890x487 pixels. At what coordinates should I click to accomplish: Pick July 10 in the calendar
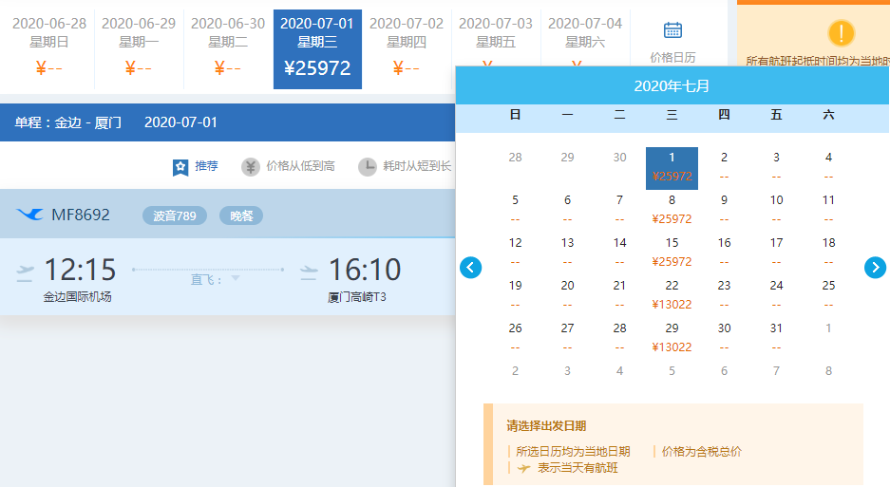776,210
